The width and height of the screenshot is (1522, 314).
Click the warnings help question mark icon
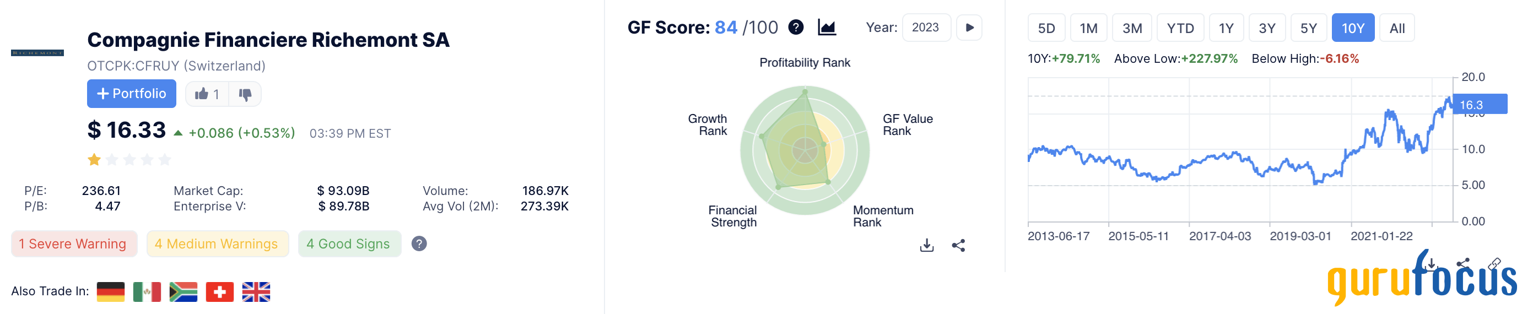(x=419, y=243)
